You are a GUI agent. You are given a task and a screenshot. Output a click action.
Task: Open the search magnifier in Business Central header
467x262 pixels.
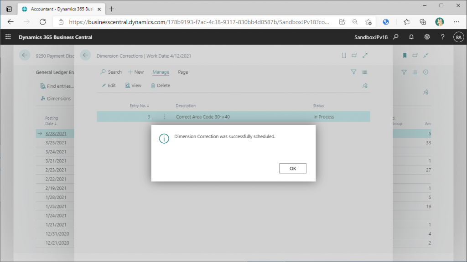coord(395,37)
